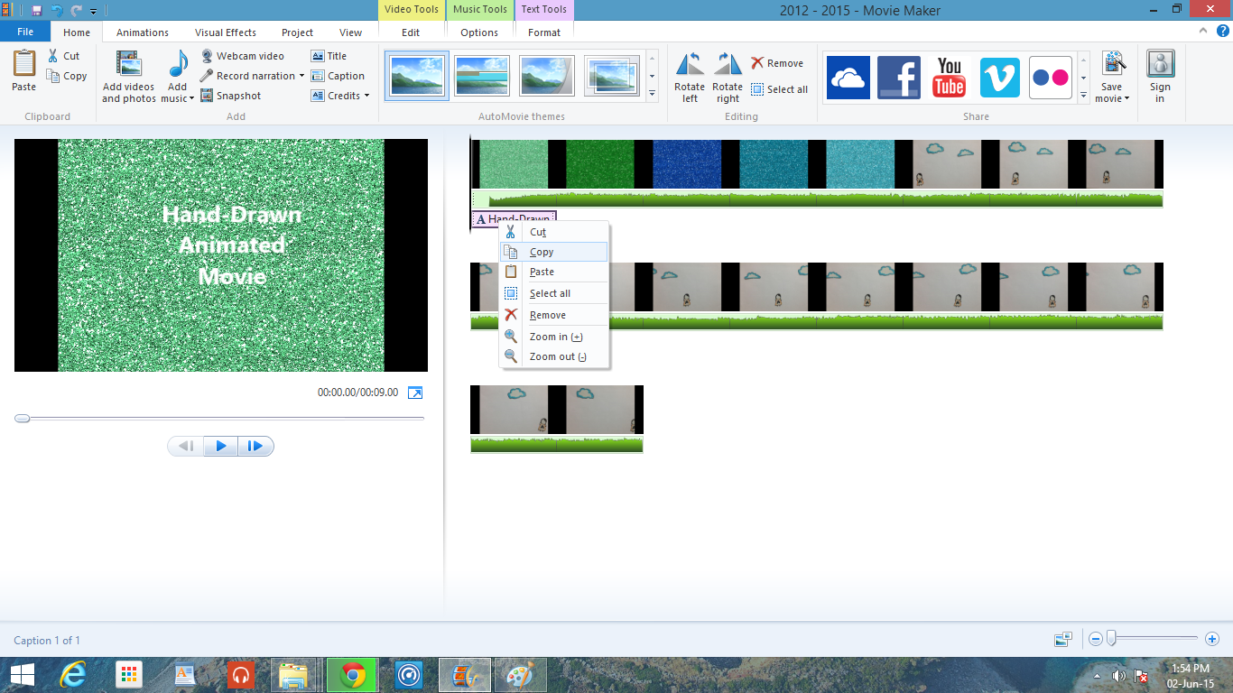Choose Cut in the context menu
Image resolution: width=1233 pixels, height=693 pixels.
[x=554, y=232]
